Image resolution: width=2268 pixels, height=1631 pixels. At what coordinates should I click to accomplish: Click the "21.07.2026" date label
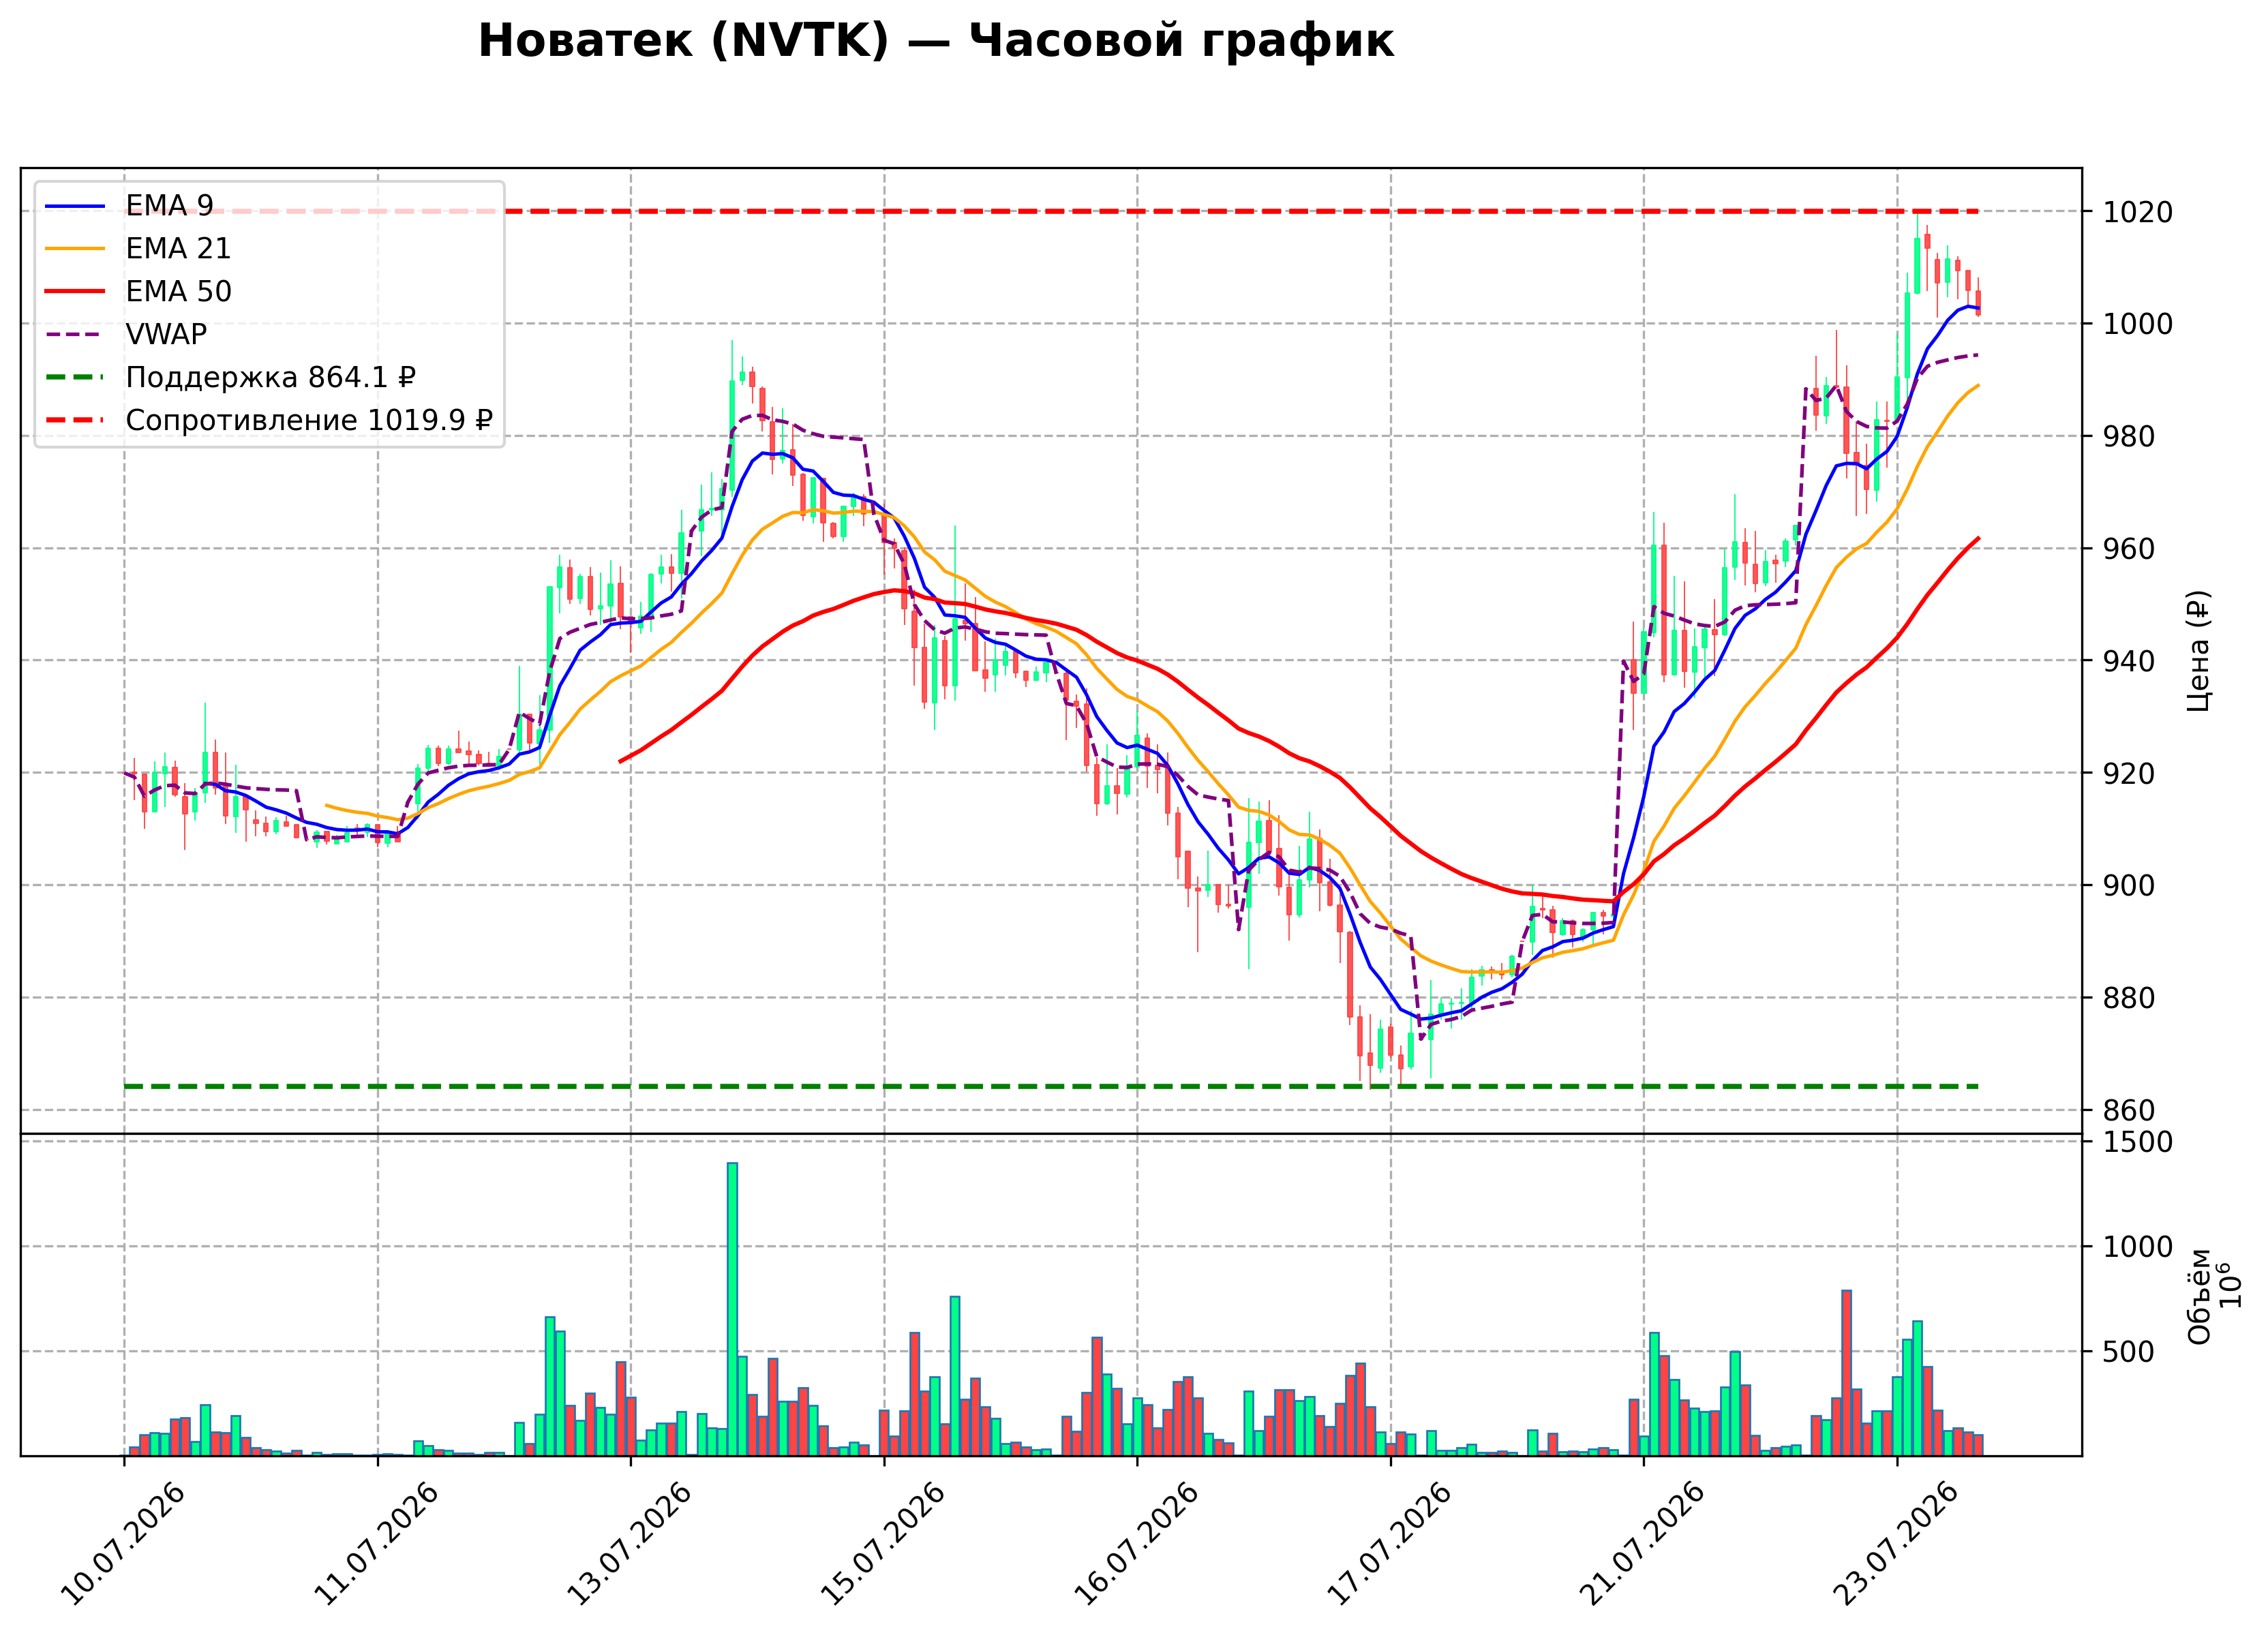tap(1642, 1545)
